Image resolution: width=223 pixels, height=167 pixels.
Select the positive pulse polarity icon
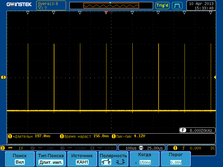pos(106,162)
